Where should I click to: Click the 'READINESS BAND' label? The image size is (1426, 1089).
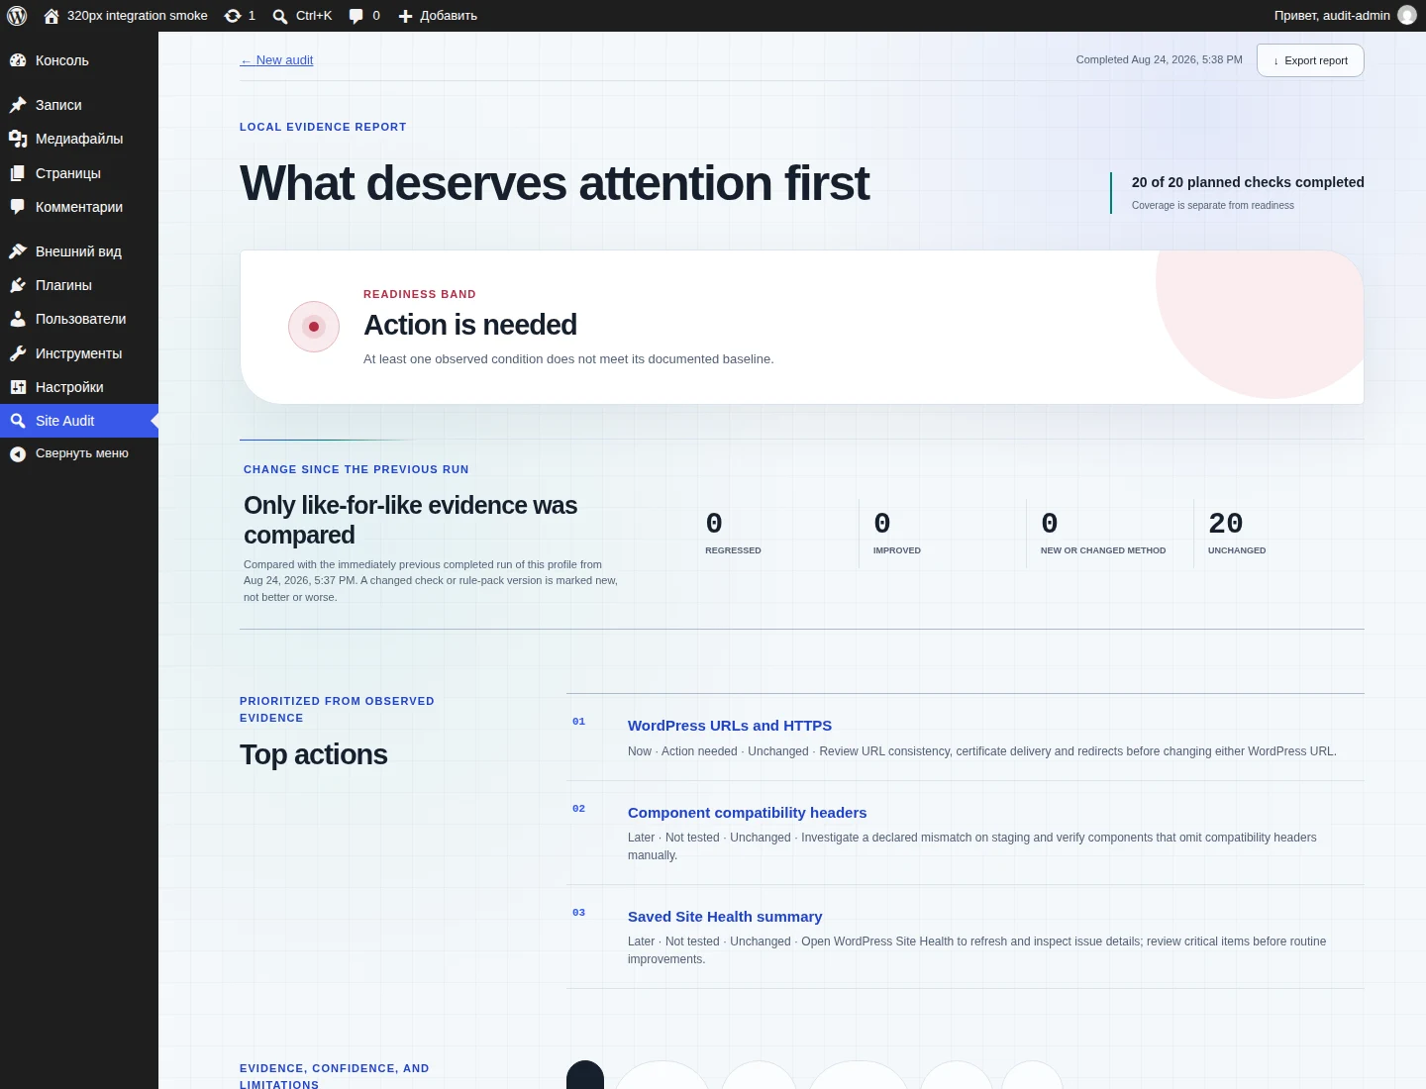(x=420, y=294)
